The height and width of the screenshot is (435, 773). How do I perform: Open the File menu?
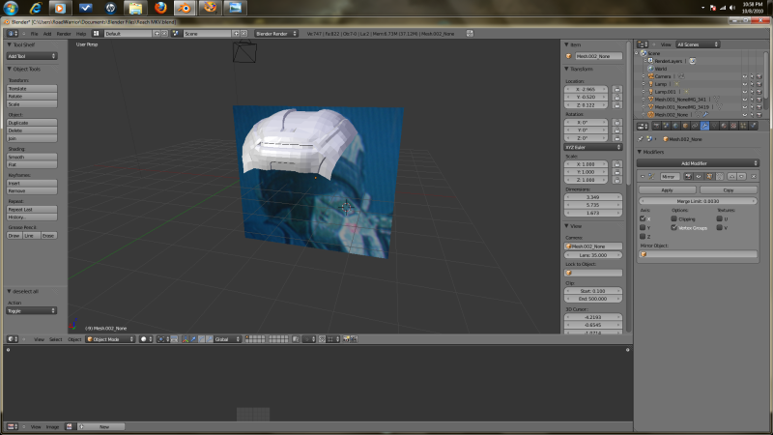(34, 34)
